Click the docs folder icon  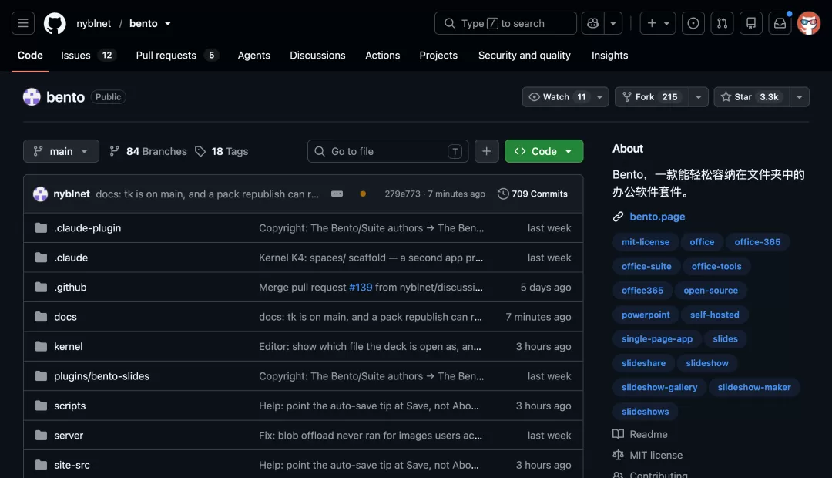pyautogui.click(x=41, y=317)
